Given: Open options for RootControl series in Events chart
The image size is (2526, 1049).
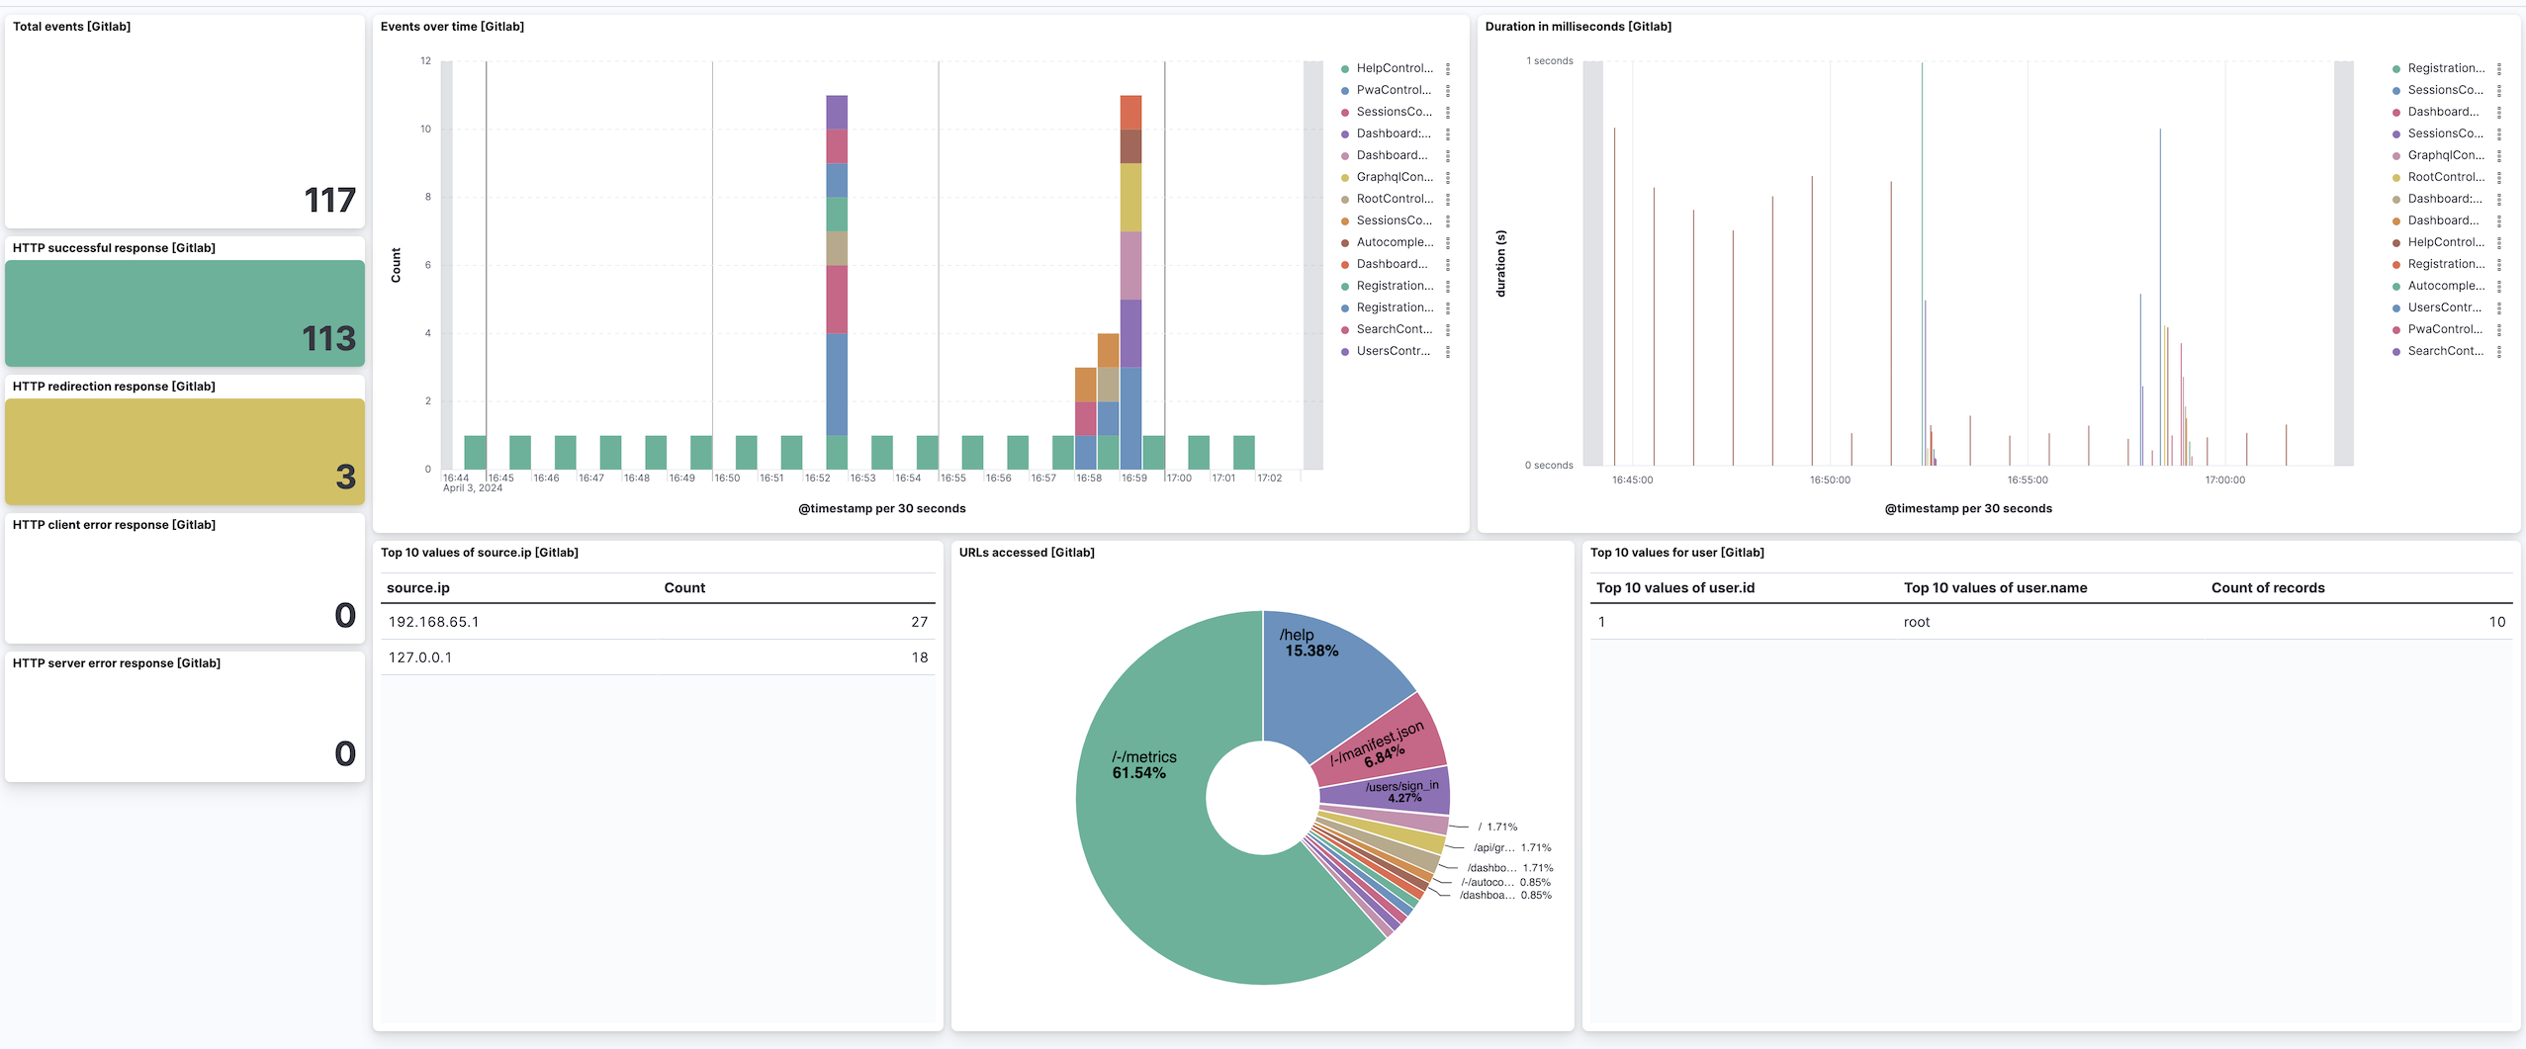Looking at the screenshot, I should [1447, 199].
